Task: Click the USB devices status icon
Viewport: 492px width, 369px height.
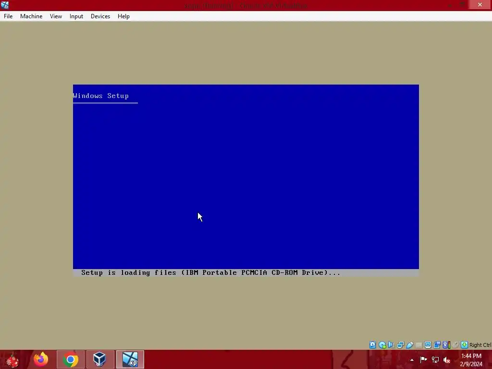Action: [x=409, y=345]
